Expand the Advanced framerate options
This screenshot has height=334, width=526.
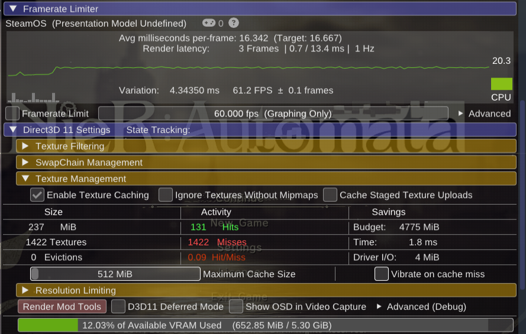[485, 114]
